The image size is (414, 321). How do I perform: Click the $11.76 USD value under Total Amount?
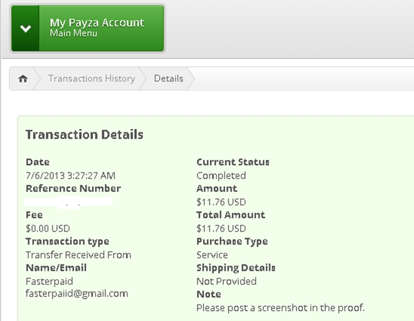tap(221, 228)
